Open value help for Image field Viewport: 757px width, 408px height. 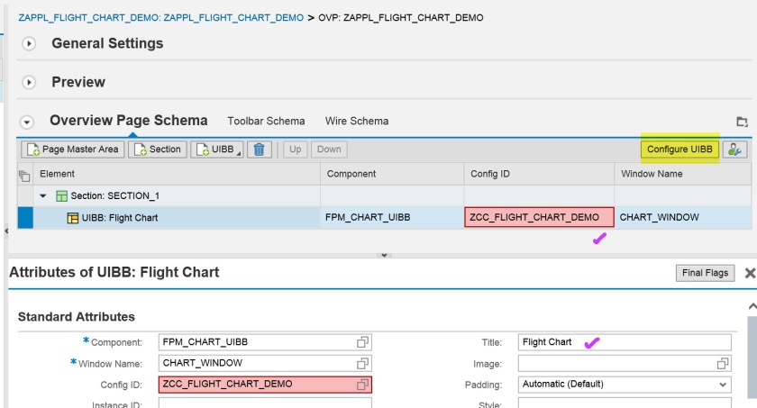tap(722, 363)
